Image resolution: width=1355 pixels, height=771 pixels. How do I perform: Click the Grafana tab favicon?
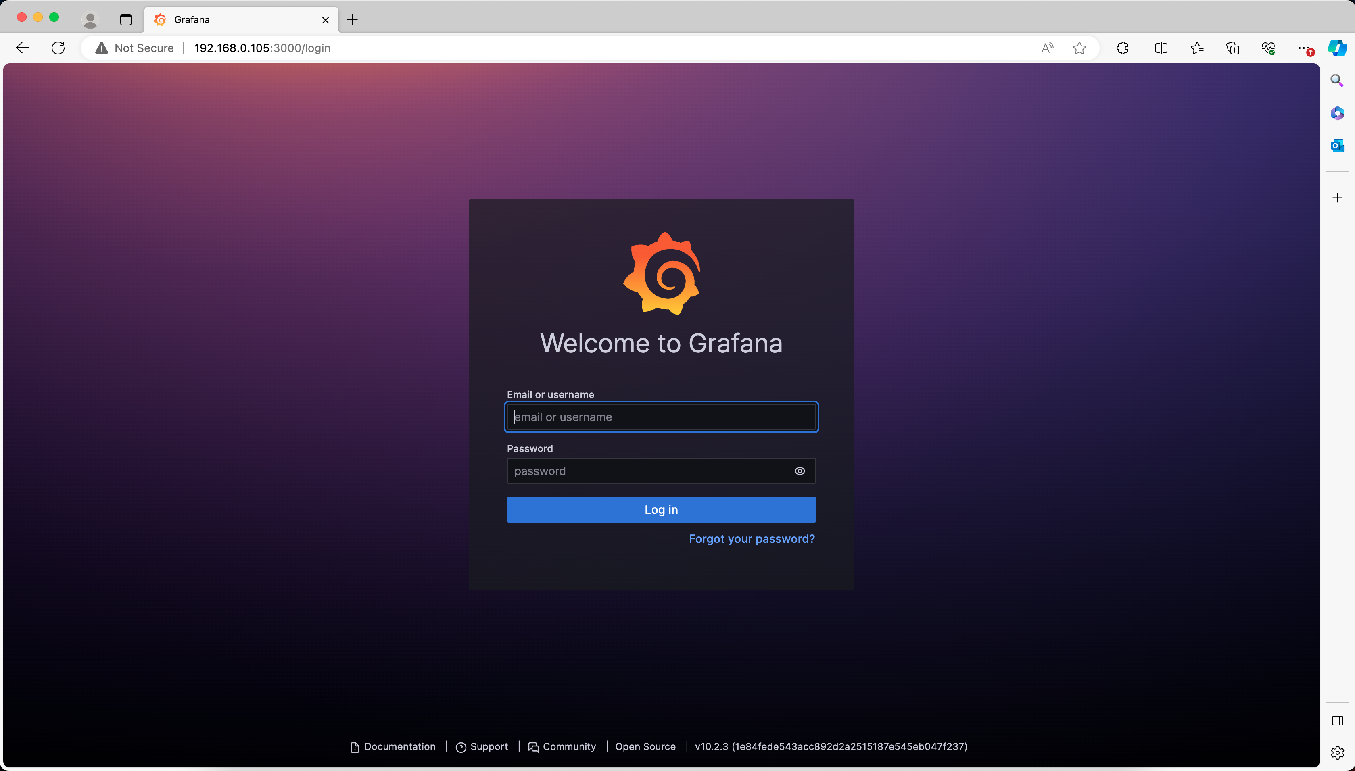(x=160, y=20)
